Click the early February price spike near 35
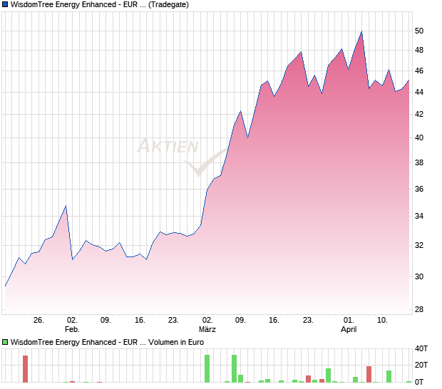442x389 pixels. (66, 207)
